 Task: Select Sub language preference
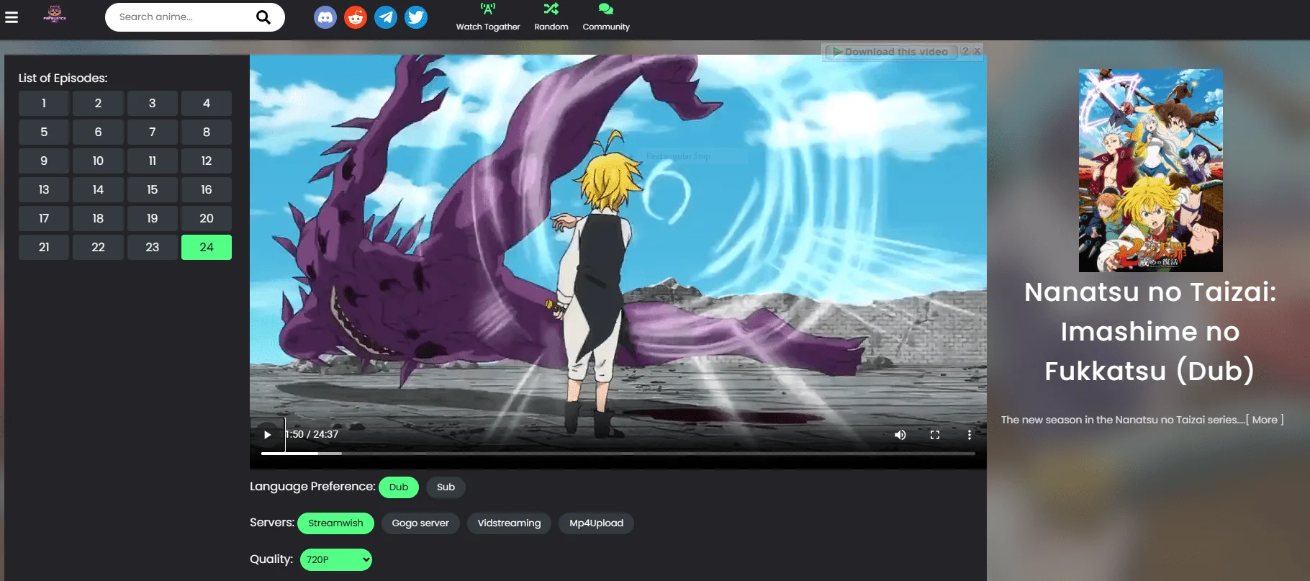(x=446, y=487)
